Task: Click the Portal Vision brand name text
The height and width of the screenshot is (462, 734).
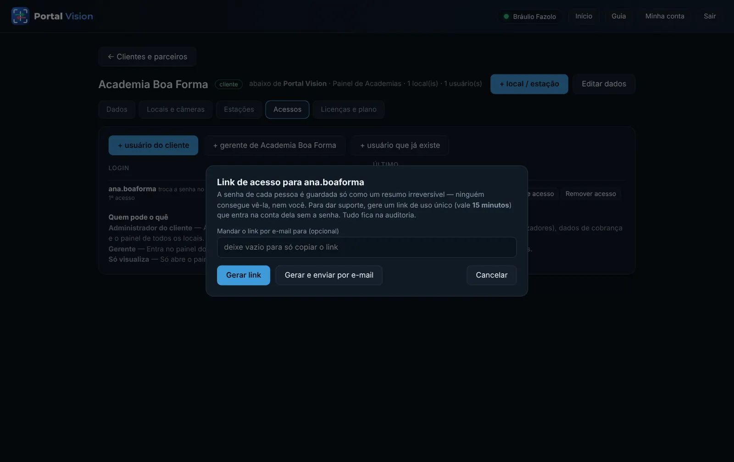Action: click(63, 16)
